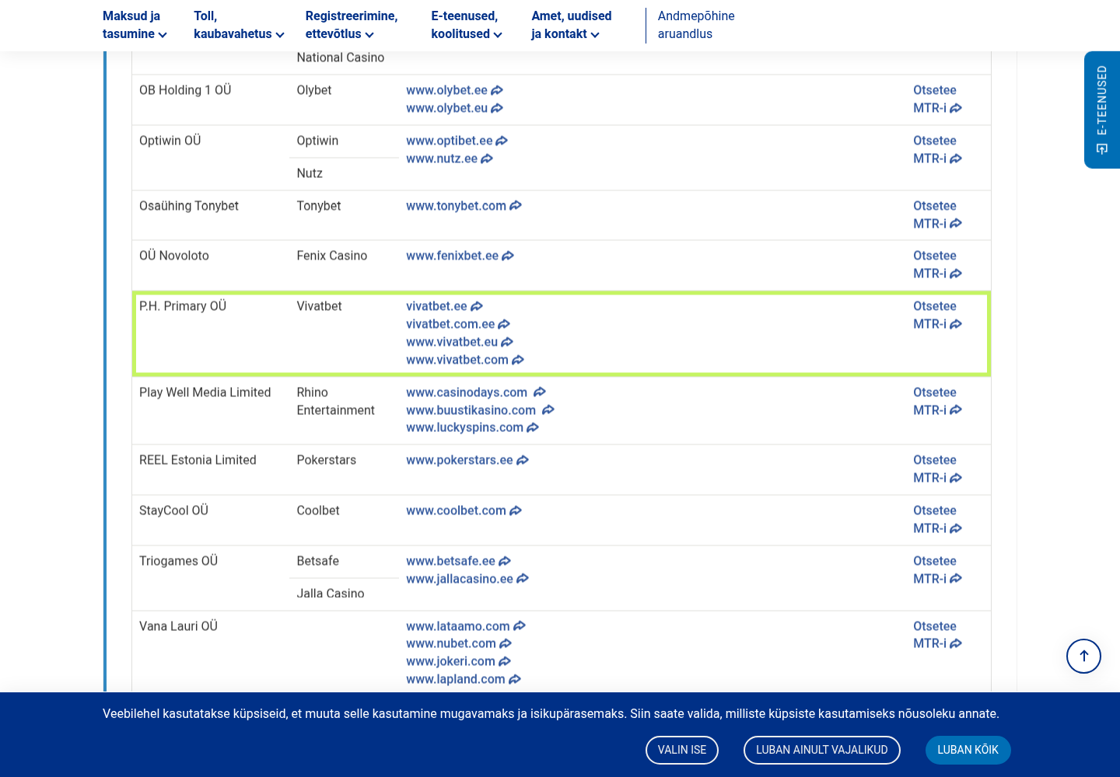The height and width of the screenshot is (777, 1120).
Task: Select the Triogames OÜ company name
Action: point(178,561)
